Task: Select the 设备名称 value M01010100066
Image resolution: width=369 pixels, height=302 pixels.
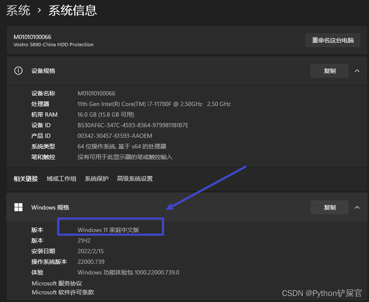Action: point(96,93)
